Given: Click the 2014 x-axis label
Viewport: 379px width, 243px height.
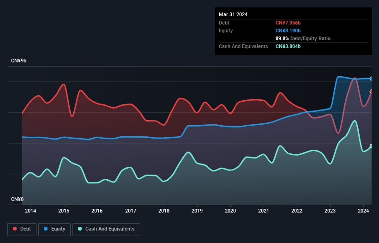Looking at the screenshot, I should 30,211.
